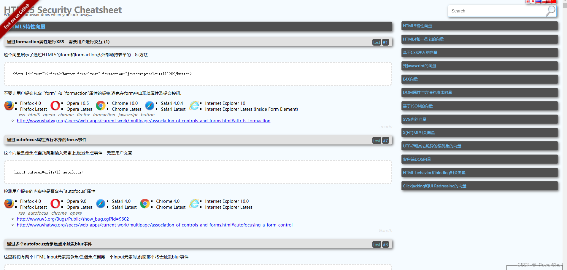Click the 'autofocus' tag under the second vector
This screenshot has height=270, width=567.
pyautogui.click(x=38, y=213)
